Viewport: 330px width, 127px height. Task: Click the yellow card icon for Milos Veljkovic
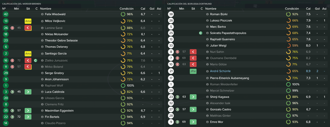pos(28,21)
